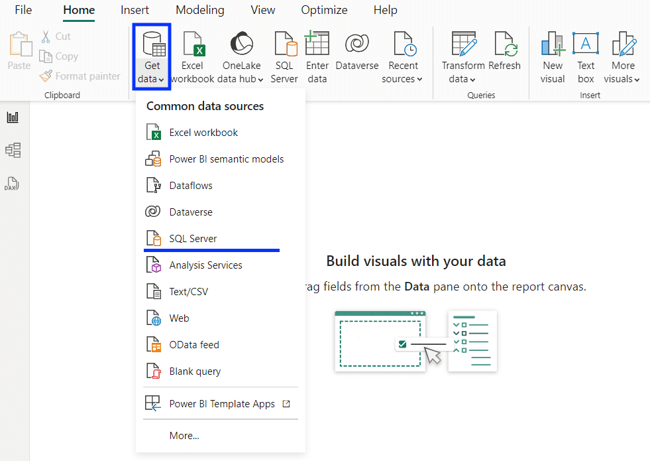The image size is (650, 461).
Task: Choose Dataverse label in dropdown list
Action: click(x=191, y=212)
